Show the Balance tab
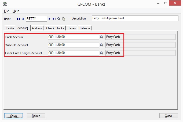This screenshot has height=122, width=183. (x=85, y=28)
